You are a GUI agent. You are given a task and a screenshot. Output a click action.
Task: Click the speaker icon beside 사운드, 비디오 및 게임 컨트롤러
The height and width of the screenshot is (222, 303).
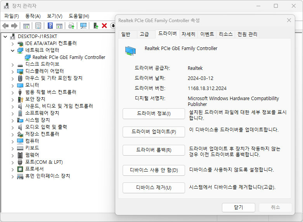tap(20, 106)
